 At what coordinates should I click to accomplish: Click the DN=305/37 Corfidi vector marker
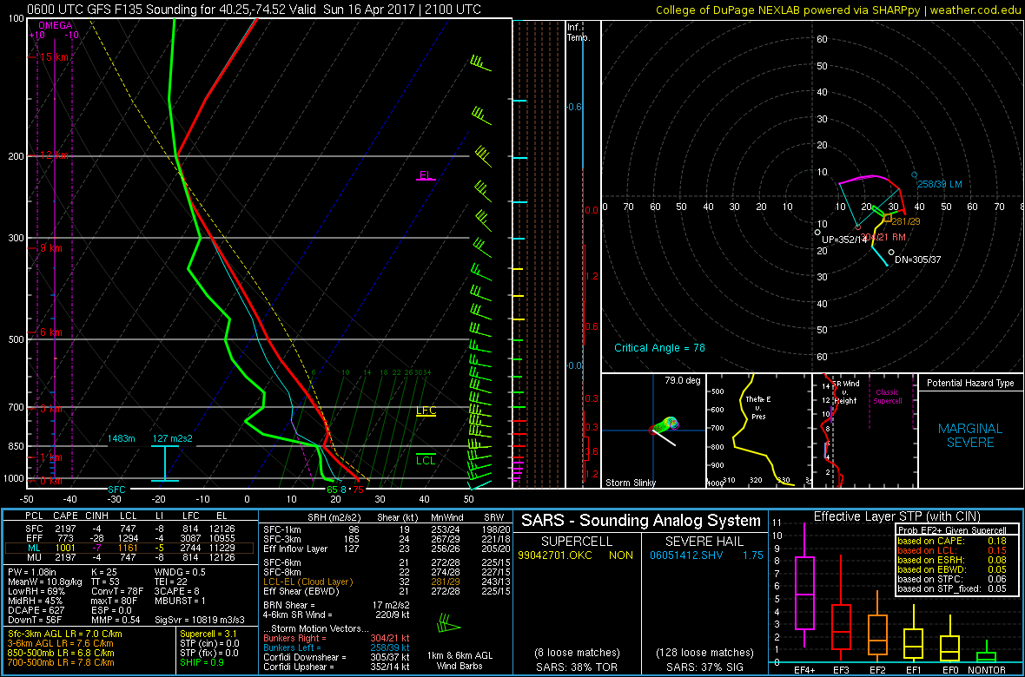click(891, 253)
